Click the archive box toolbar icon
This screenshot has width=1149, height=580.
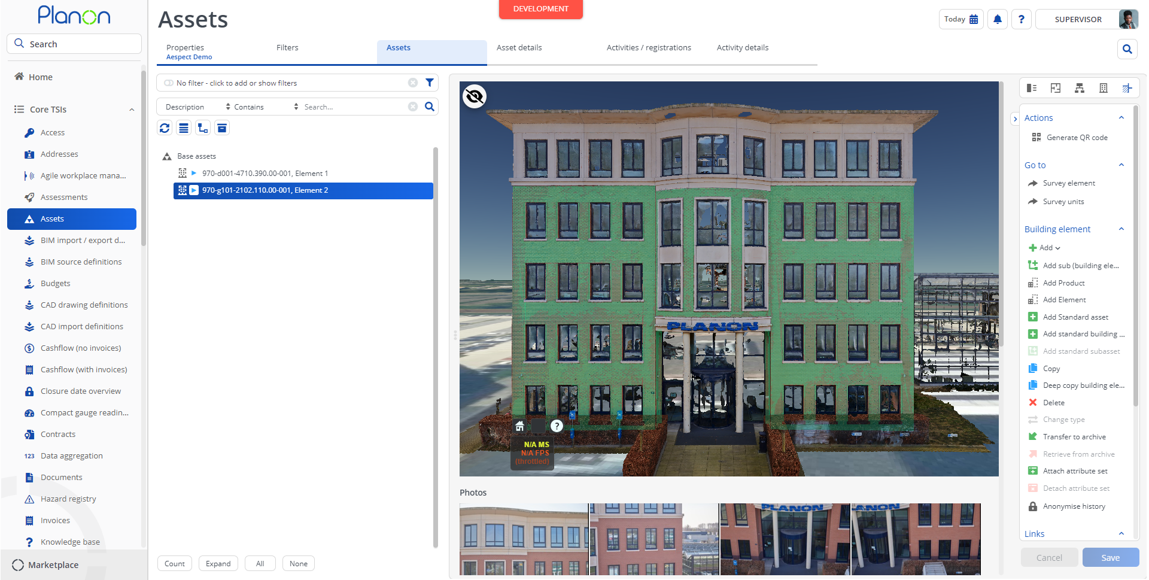(222, 128)
